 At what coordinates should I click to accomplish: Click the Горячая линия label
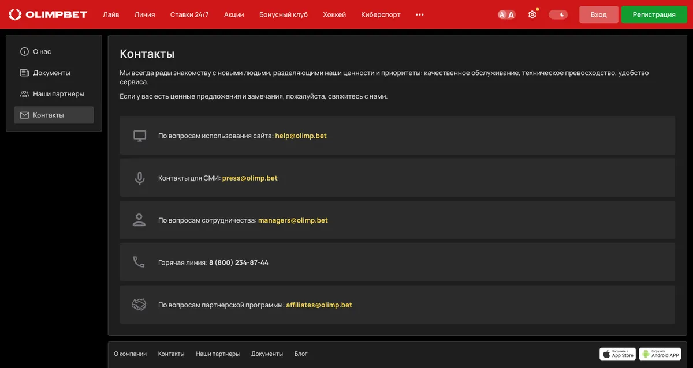pyautogui.click(x=182, y=262)
